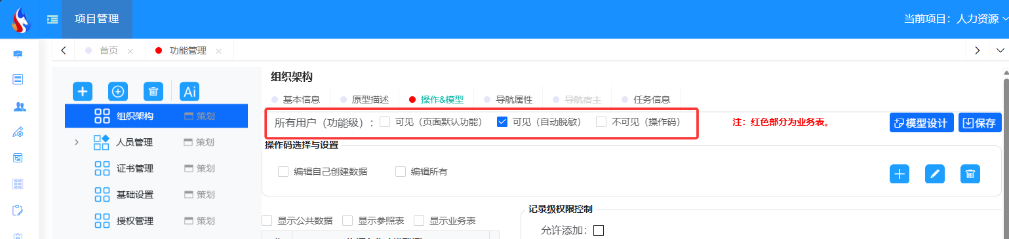Check 不可见（操作码）checkbox
The image size is (1009, 239).
(601, 122)
